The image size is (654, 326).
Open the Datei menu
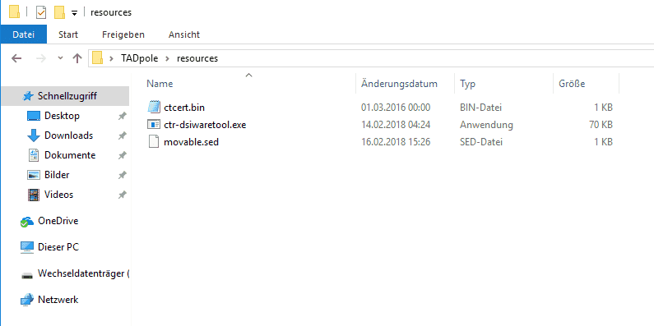coord(23,34)
